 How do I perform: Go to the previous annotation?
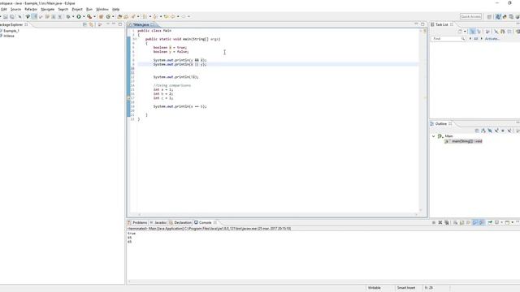pos(155,16)
